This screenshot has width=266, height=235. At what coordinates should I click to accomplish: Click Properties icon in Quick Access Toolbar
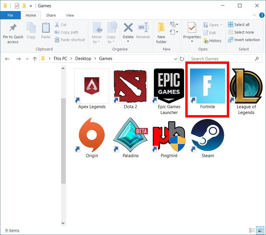17,6
